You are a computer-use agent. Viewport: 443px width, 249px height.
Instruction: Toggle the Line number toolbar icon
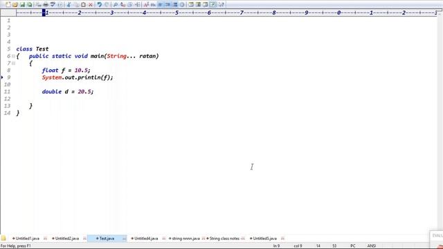[x=168, y=5]
